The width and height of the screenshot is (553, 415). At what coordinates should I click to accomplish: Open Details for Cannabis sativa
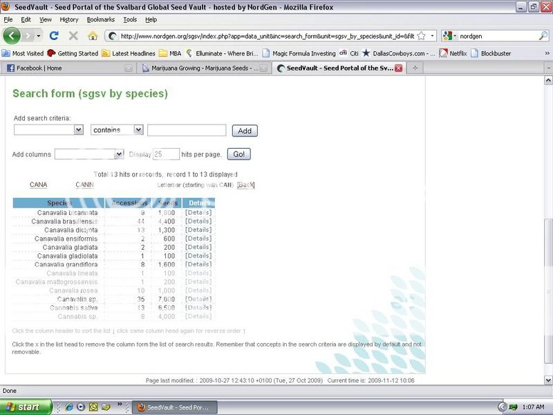point(198,307)
